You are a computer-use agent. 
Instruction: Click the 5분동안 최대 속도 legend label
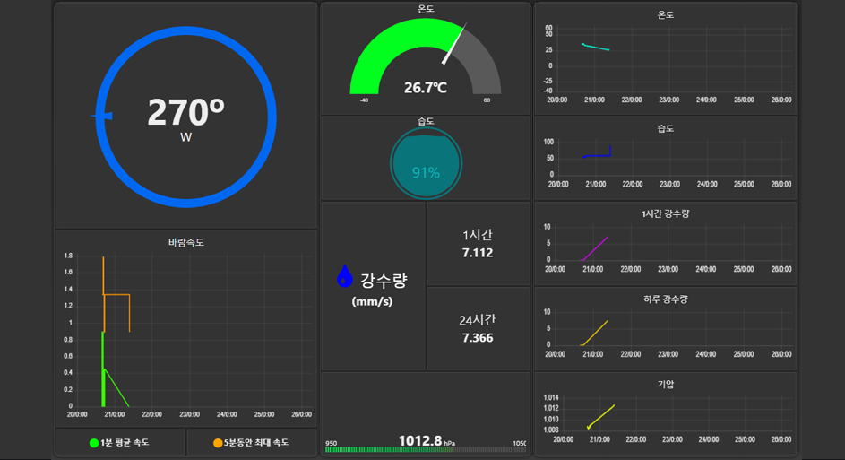click(x=256, y=443)
